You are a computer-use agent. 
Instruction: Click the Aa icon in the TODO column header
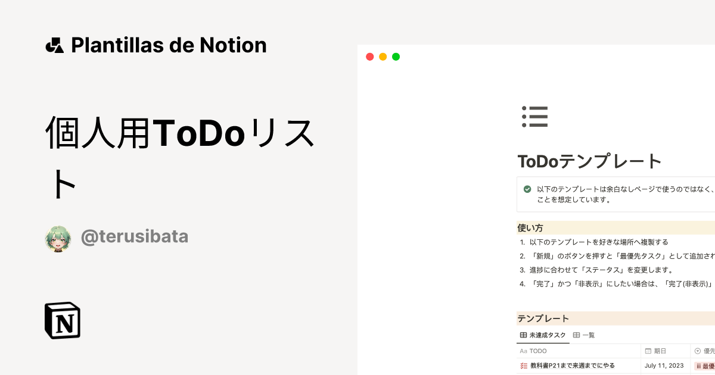click(x=524, y=351)
